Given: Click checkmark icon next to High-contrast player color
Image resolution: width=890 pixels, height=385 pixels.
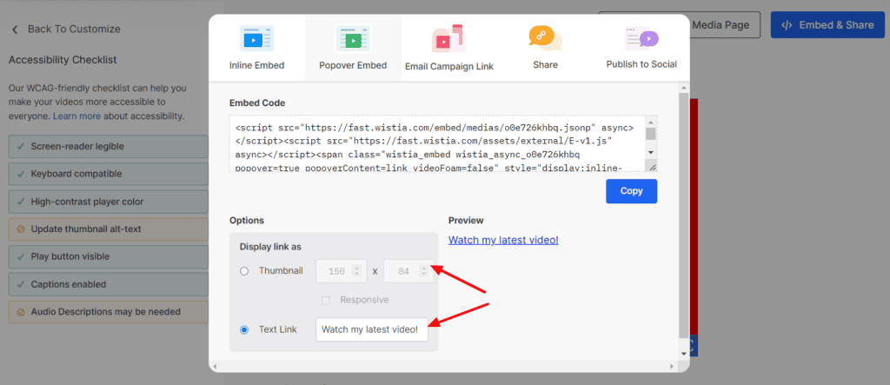Looking at the screenshot, I should tap(21, 202).
